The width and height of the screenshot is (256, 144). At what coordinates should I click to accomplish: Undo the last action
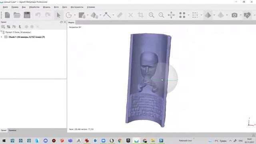pyautogui.click(x=38, y=15)
